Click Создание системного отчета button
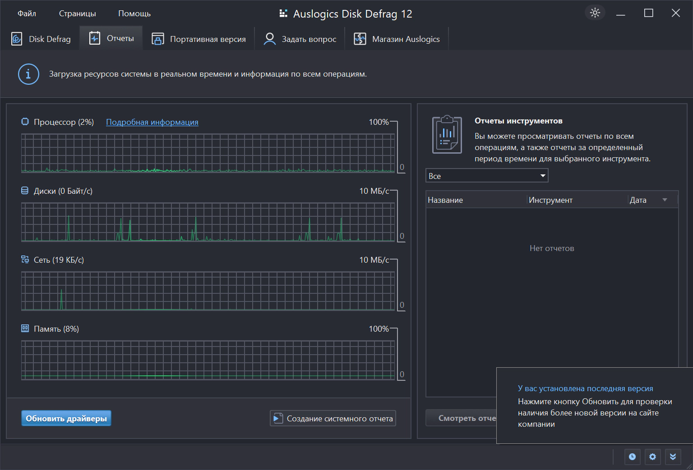The image size is (693, 470). click(333, 419)
